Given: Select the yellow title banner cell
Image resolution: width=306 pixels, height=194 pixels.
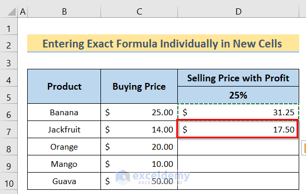Looking at the screenshot, I should (x=163, y=43).
